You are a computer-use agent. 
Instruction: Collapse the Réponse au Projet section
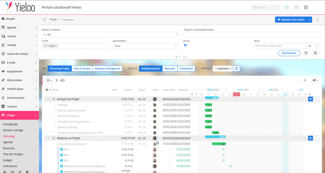pyautogui.click(x=48, y=138)
